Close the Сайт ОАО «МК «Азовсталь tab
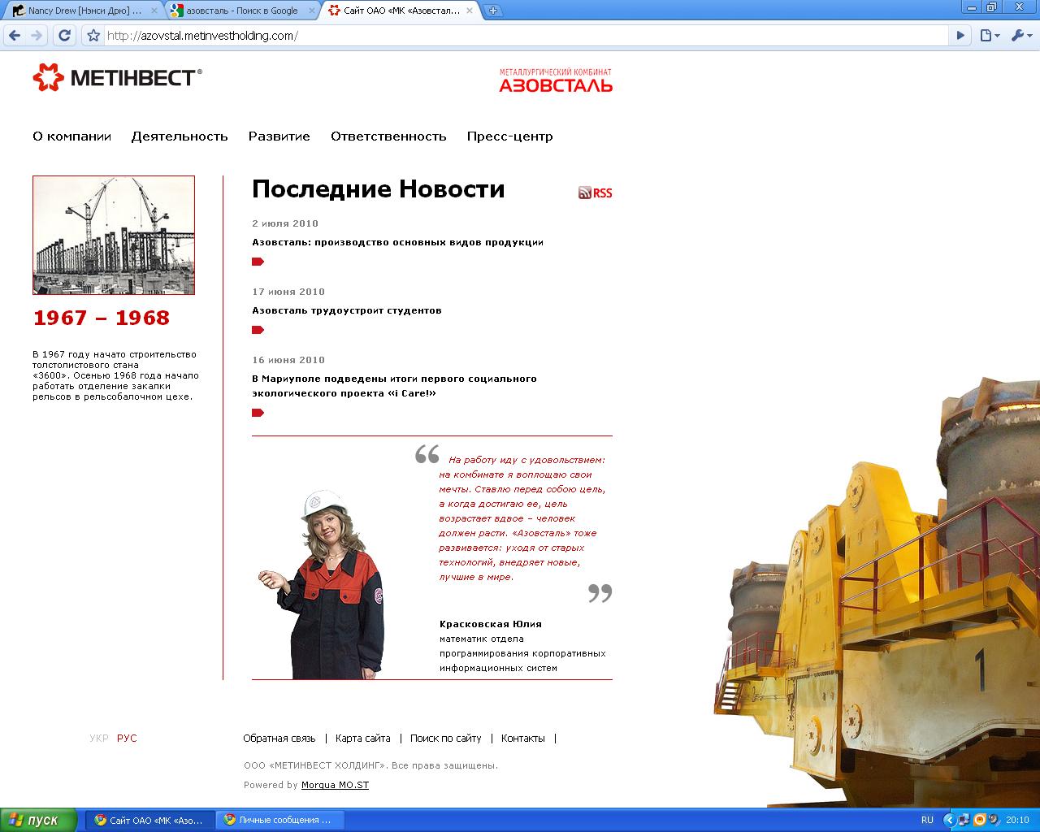 click(x=471, y=11)
